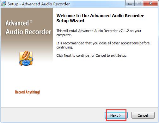Click the "It is recommended" paragraph
159x123 pixels.
pos(103,45)
